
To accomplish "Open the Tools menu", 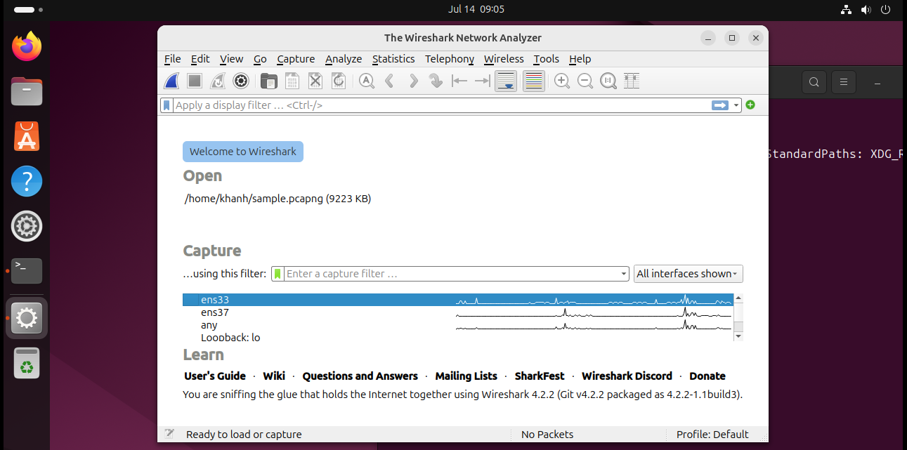I will click(x=547, y=59).
